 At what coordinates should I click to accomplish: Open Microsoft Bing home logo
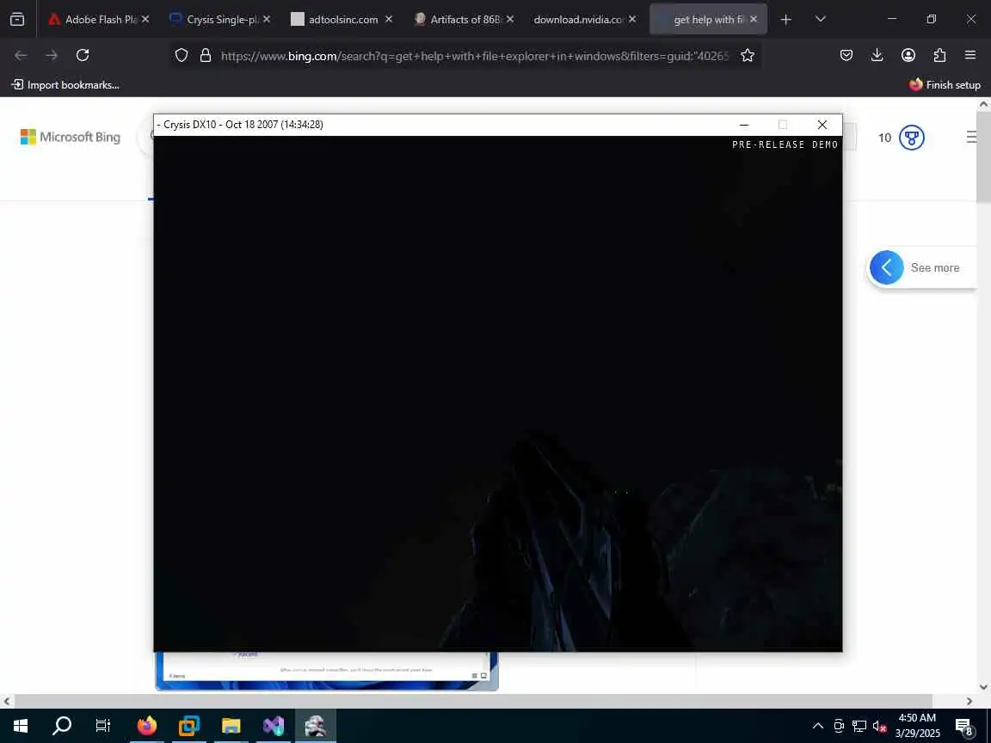click(x=71, y=137)
